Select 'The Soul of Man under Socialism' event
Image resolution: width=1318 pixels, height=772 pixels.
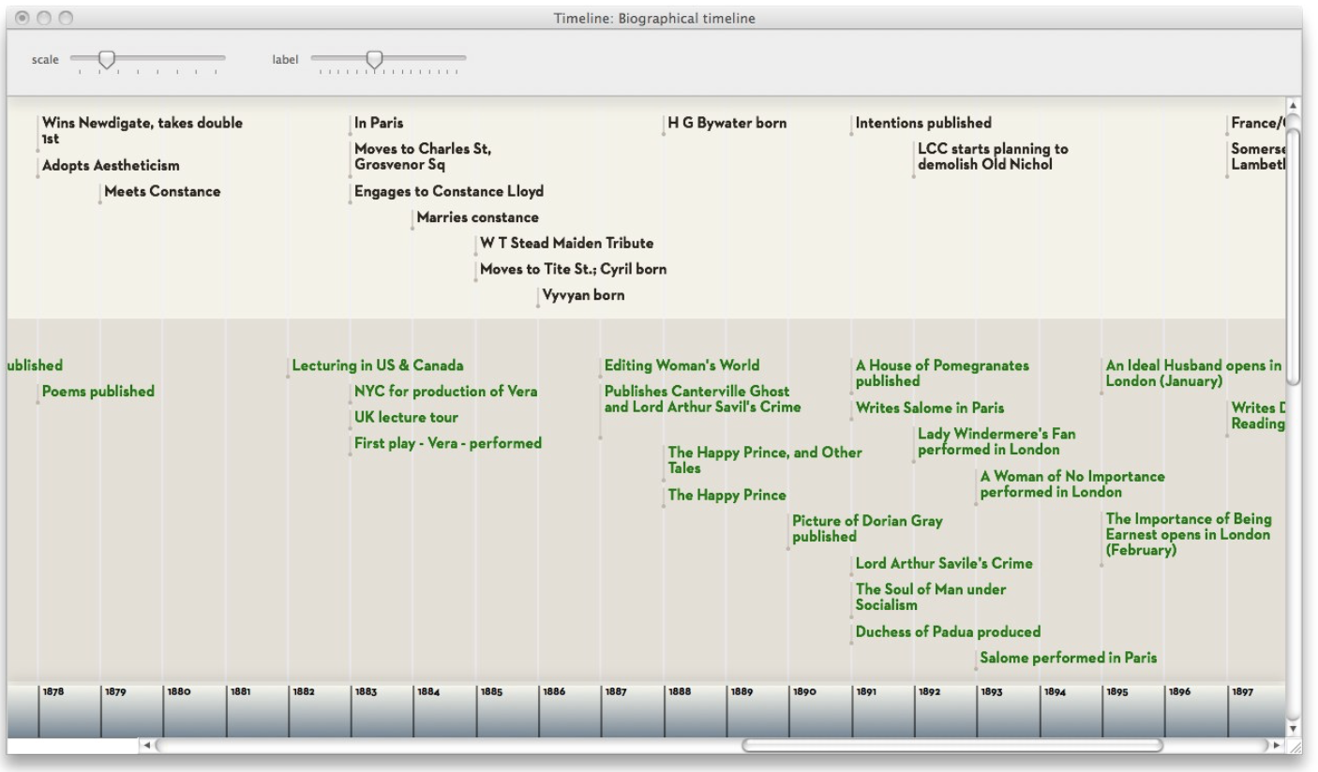tap(931, 597)
